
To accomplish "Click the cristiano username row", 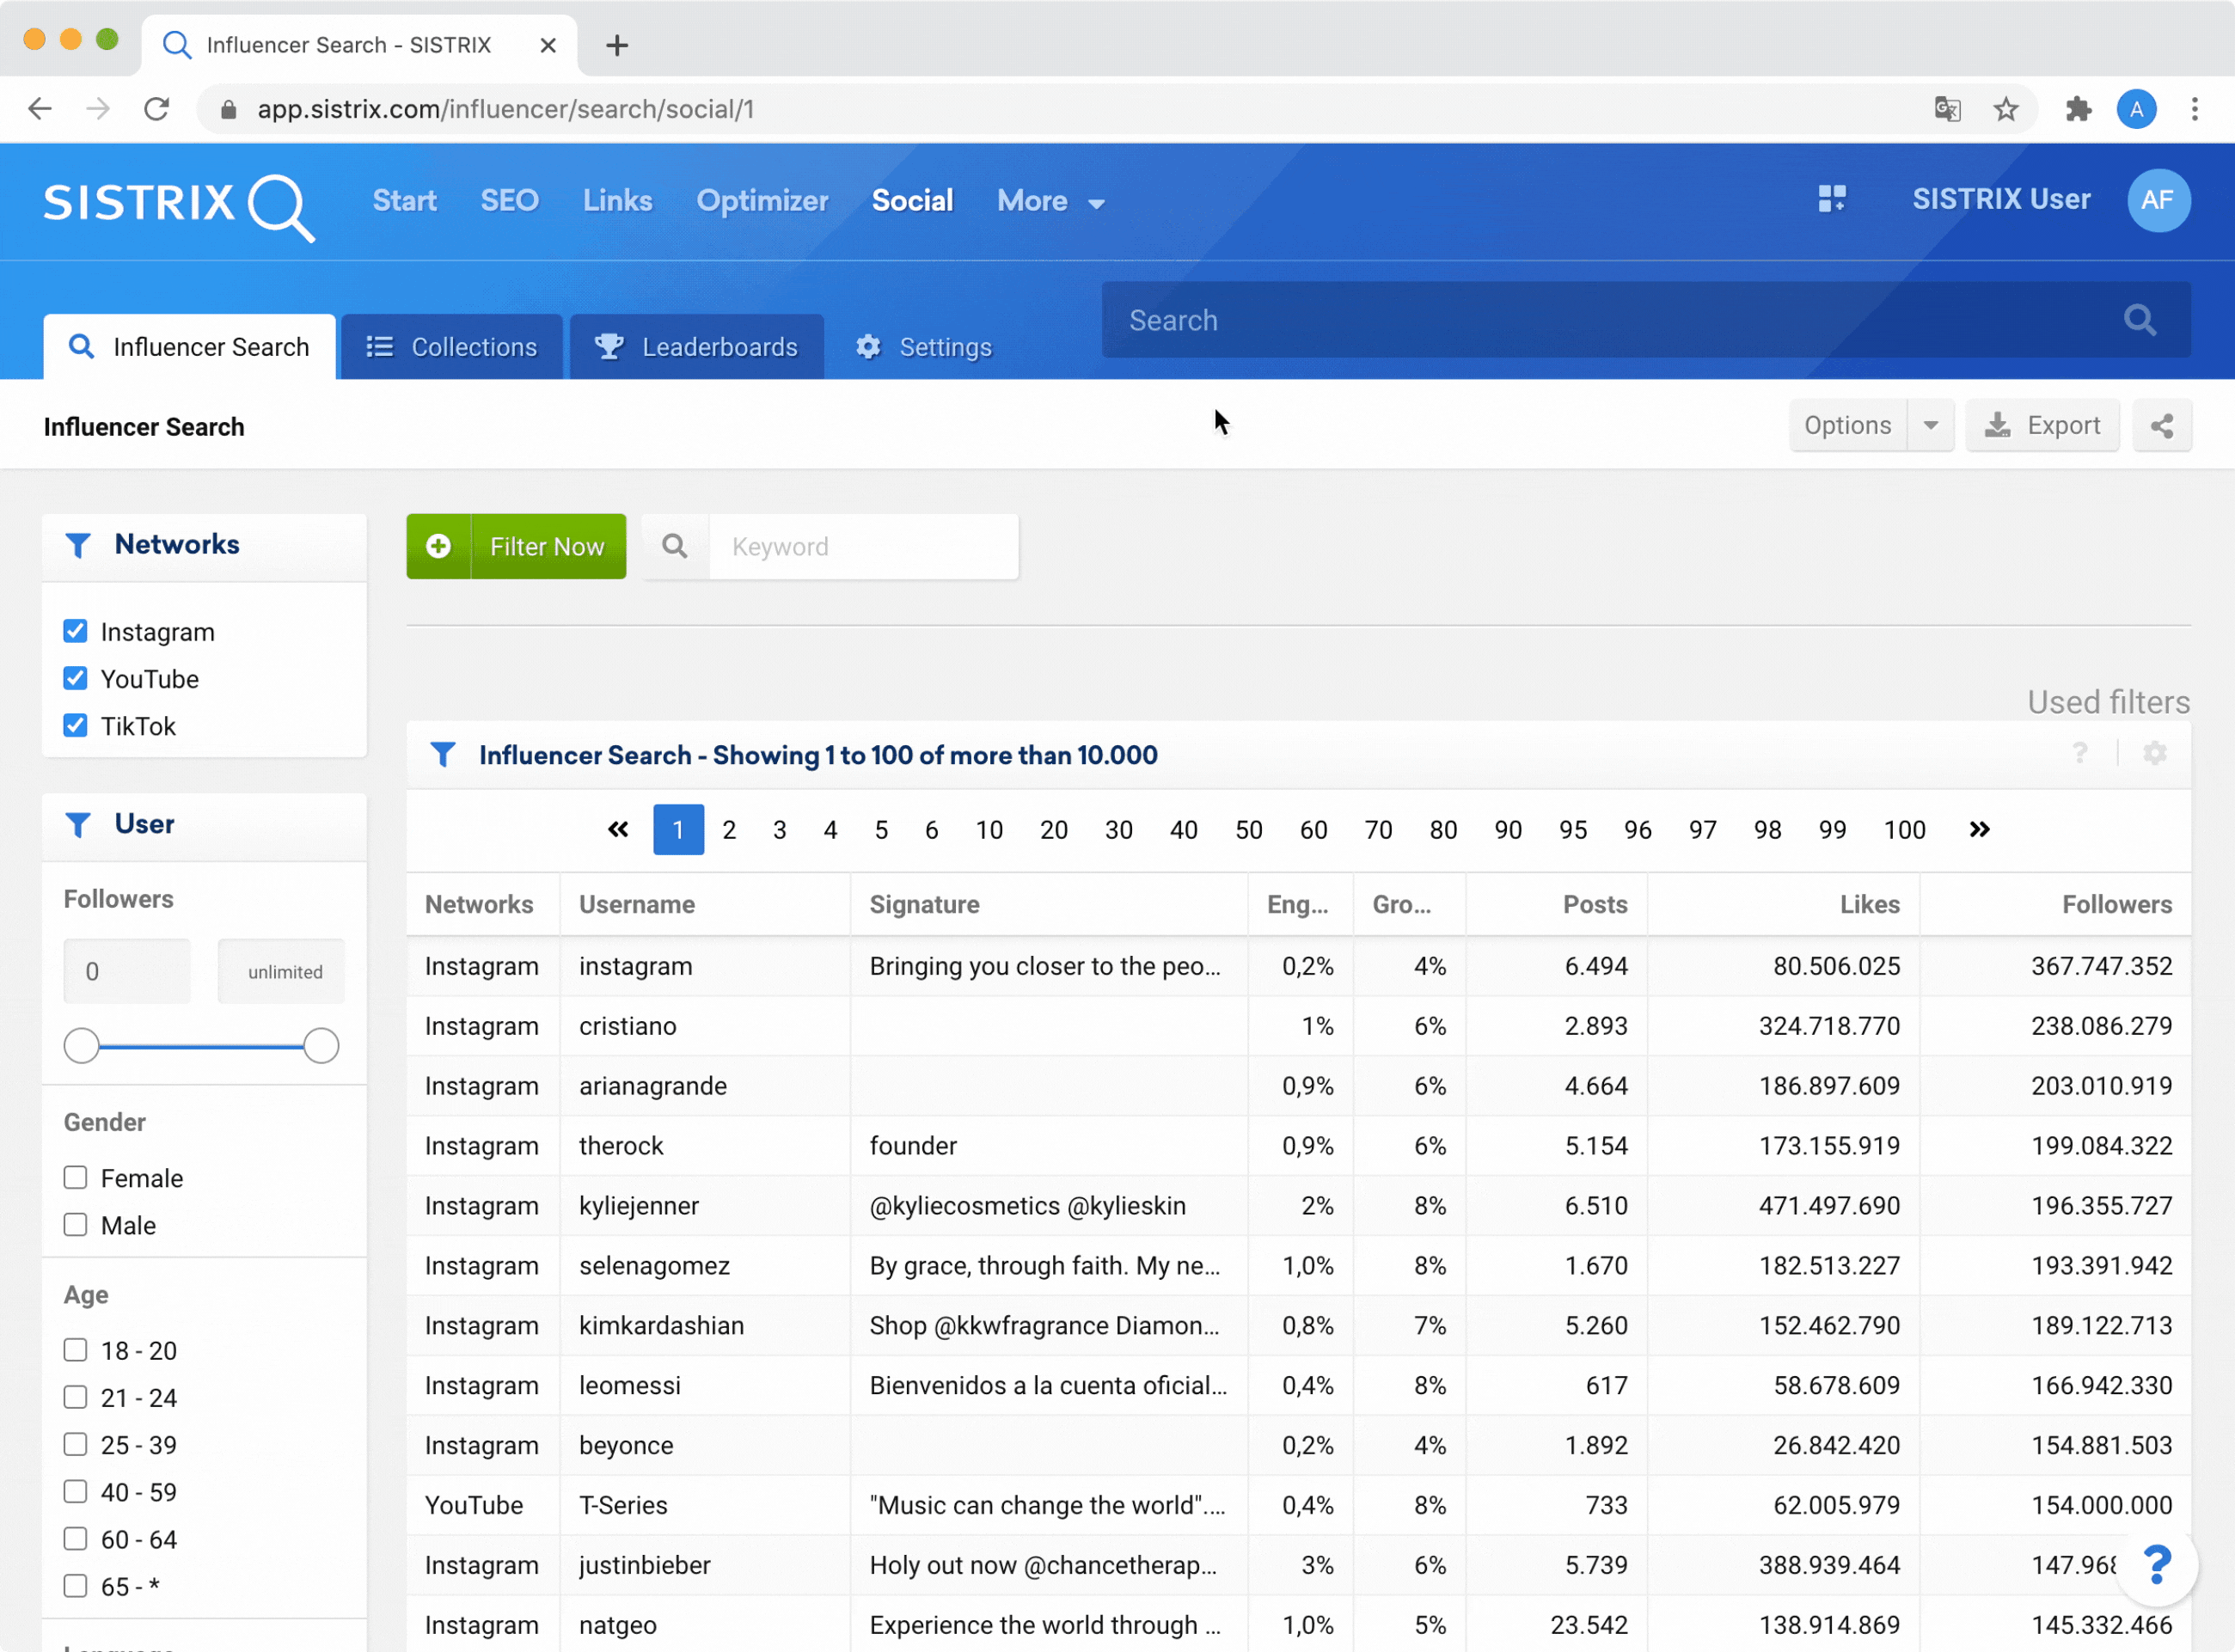I will [630, 1025].
